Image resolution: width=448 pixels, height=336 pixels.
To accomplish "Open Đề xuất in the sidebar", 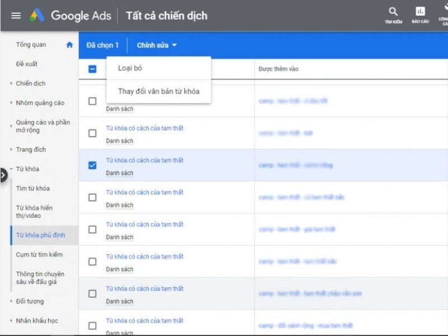I will pyautogui.click(x=26, y=64).
